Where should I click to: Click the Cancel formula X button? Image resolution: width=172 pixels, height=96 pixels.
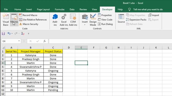point(31,41)
